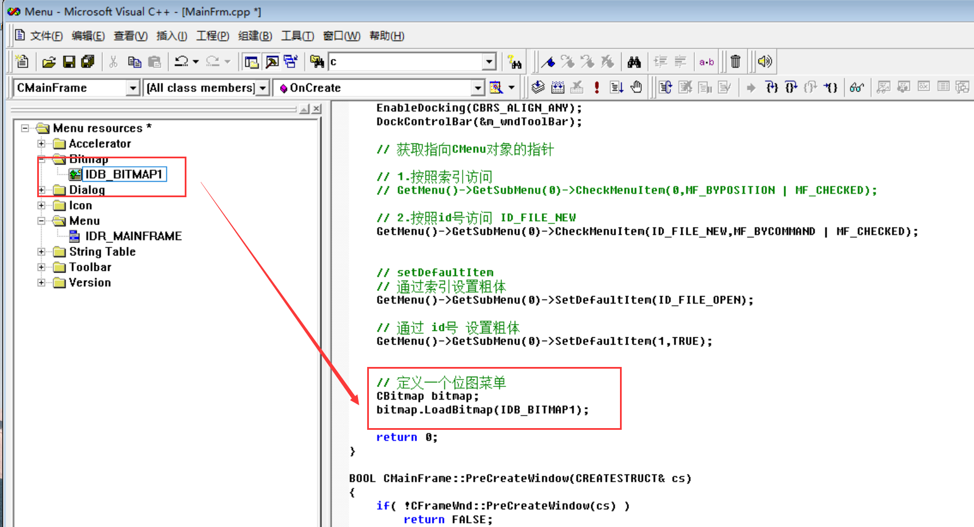The height and width of the screenshot is (527, 974).
Task: Open the 工程(P) menu
Action: click(213, 36)
